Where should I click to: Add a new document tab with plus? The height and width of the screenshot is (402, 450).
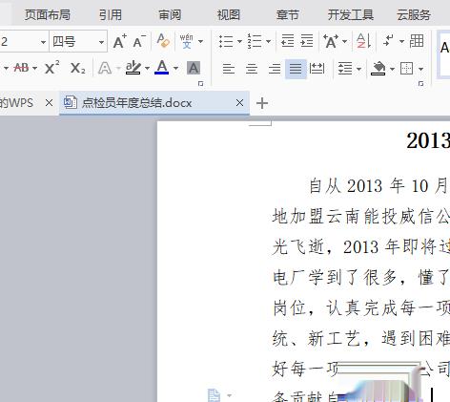262,103
